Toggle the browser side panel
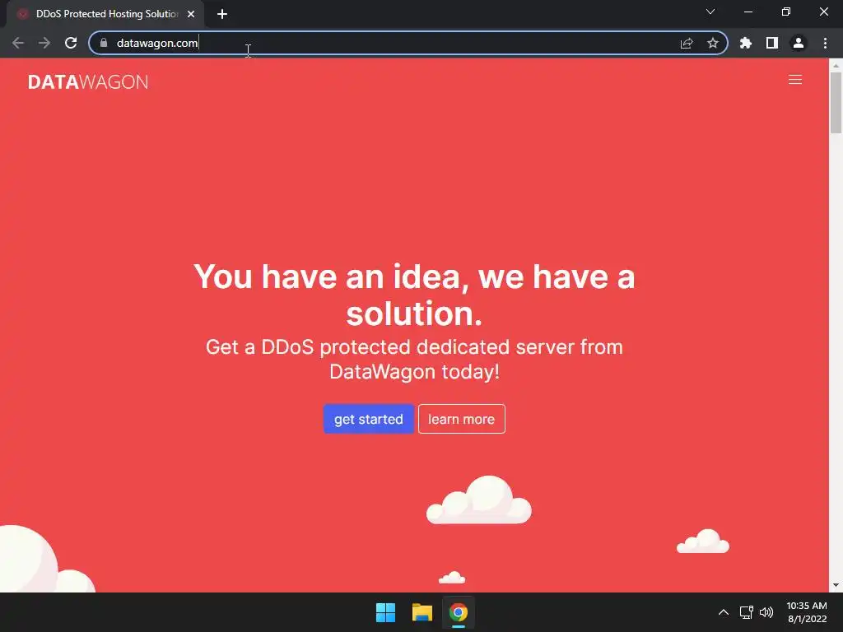The width and height of the screenshot is (843, 632). (x=772, y=43)
